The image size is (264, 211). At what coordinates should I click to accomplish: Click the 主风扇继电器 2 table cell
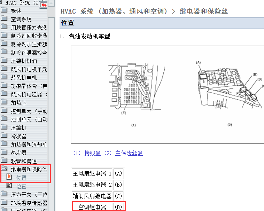coord(92,185)
